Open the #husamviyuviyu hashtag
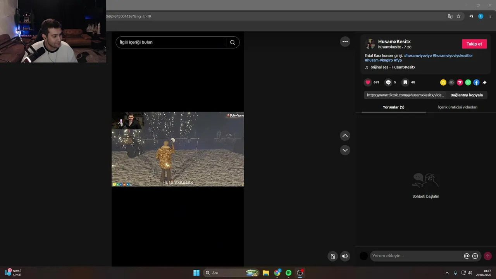Image resolution: width=496 pixels, height=279 pixels. [417, 55]
